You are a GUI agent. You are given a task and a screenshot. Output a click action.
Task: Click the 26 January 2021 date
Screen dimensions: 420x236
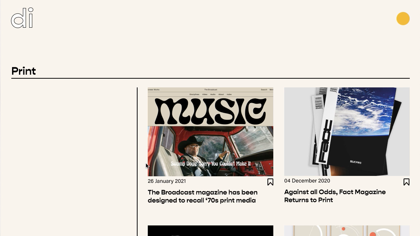click(167, 181)
